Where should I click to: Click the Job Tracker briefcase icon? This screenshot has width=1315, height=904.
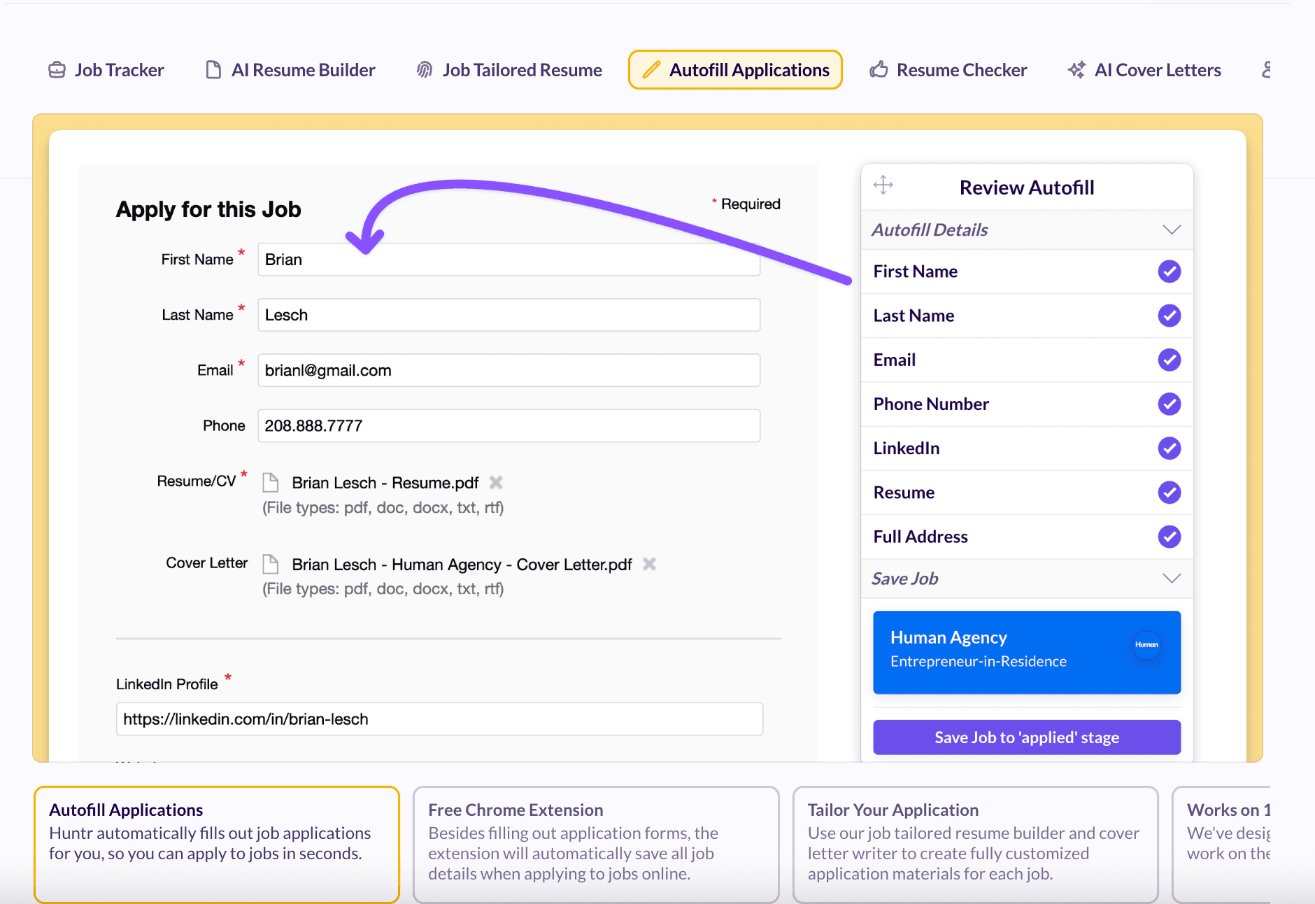click(57, 70)
